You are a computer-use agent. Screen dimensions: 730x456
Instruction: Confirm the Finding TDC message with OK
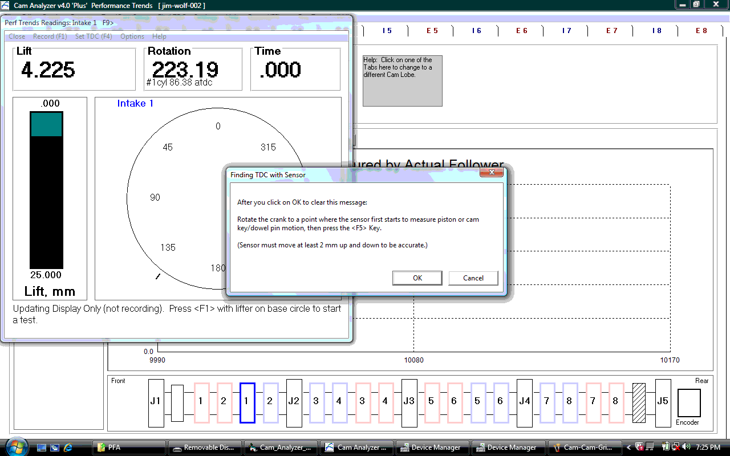[417, 278]
